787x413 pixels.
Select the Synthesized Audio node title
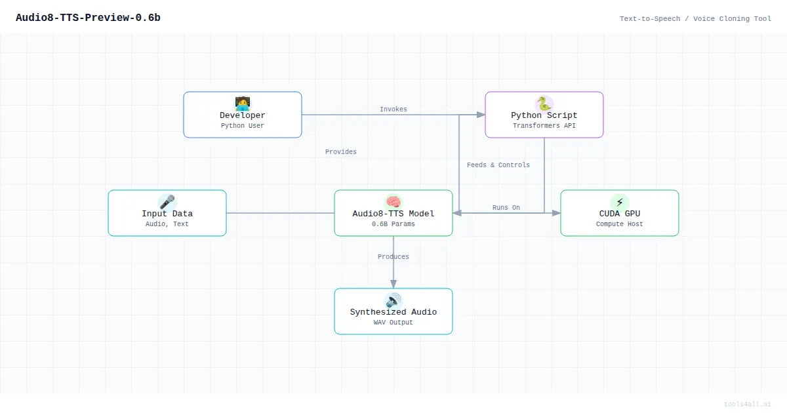tap(393, 312)
